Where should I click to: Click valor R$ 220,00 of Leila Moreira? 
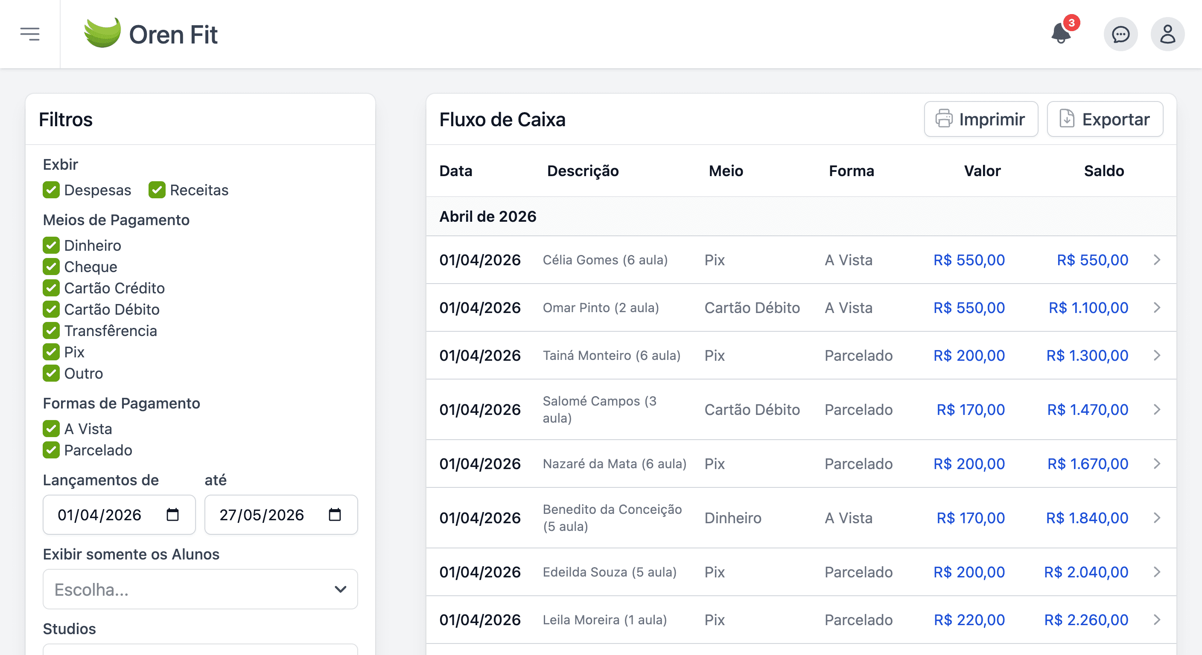[969, 620]
